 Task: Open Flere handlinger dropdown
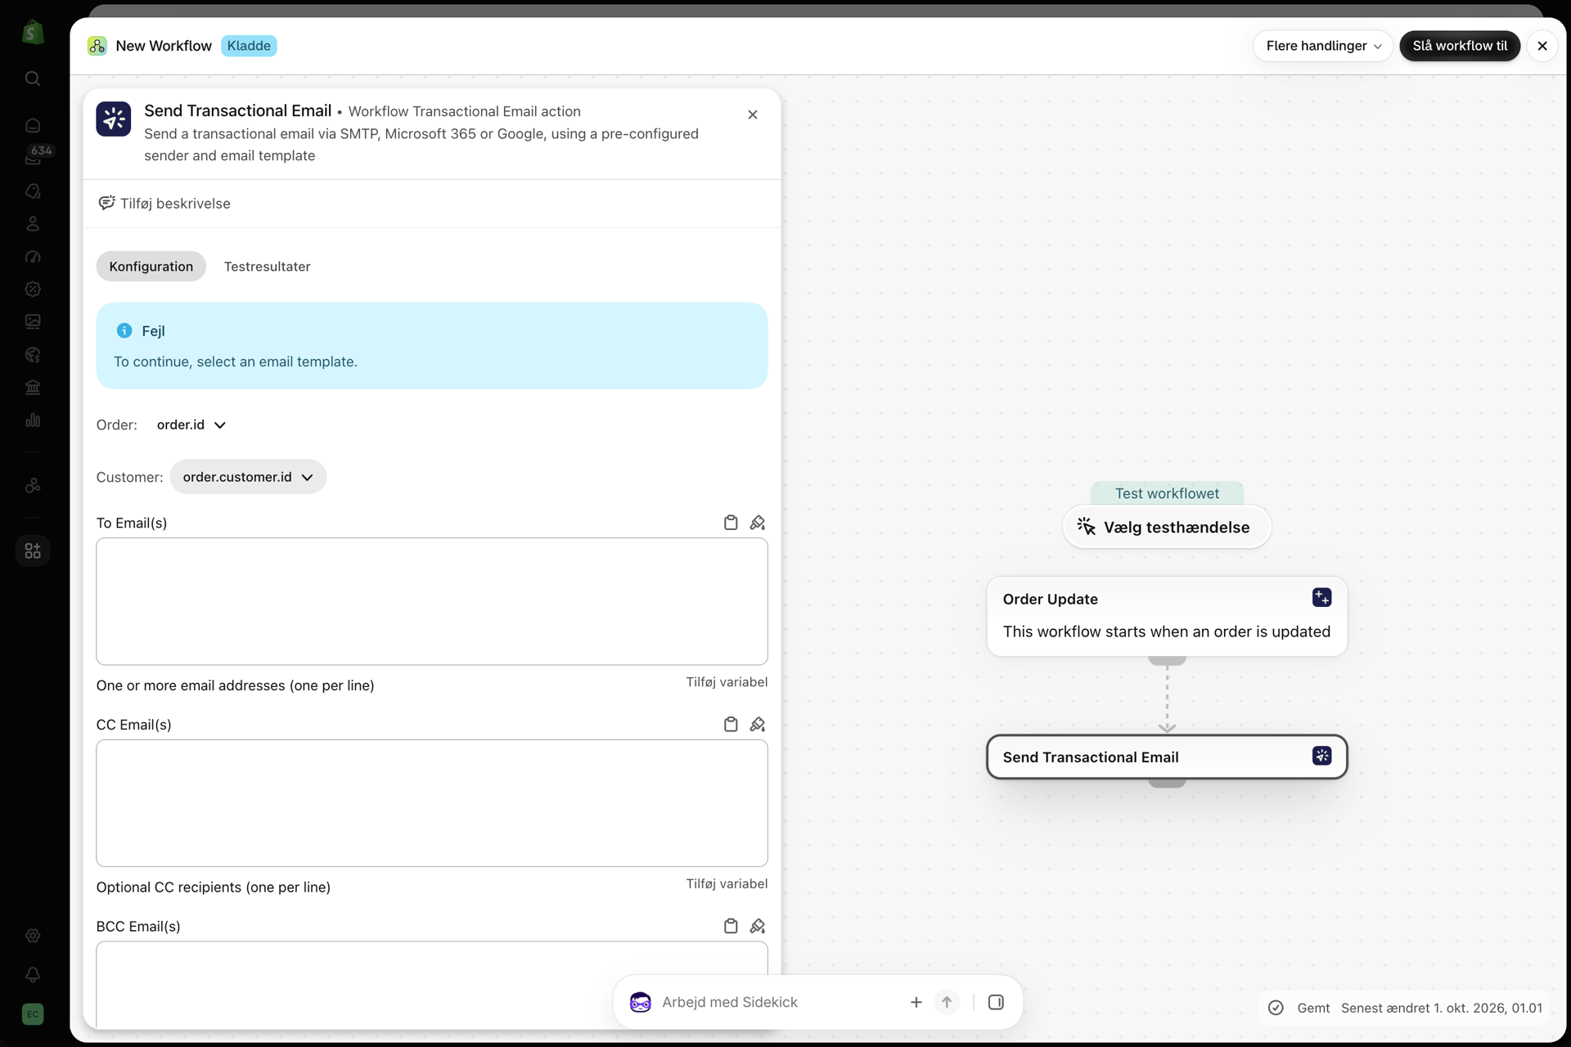[1323, 46]
